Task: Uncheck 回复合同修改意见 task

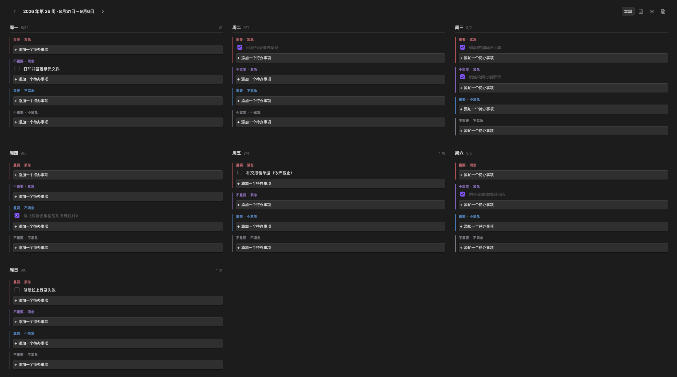Action: tap(240, 47)
